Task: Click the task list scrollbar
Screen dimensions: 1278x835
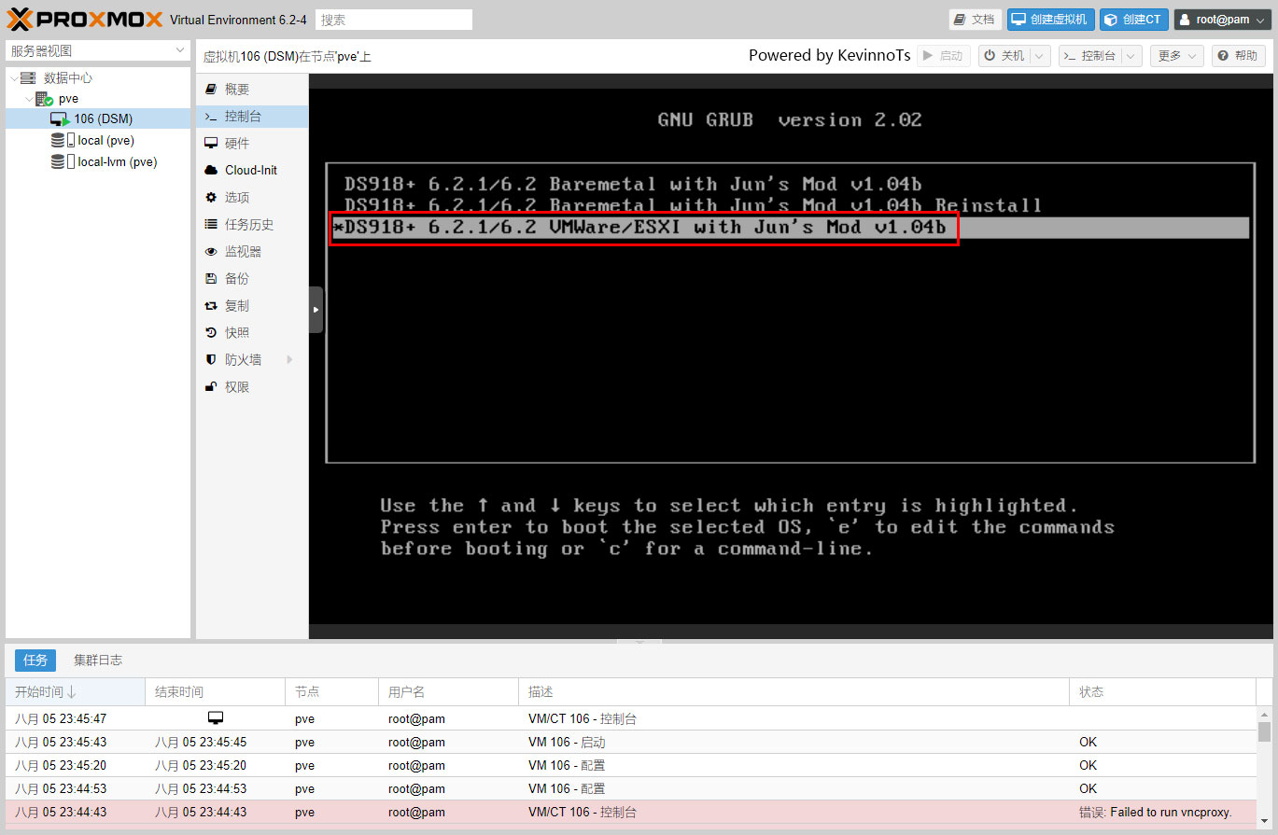Action: pyautogui.click(x=1264, y=731)
